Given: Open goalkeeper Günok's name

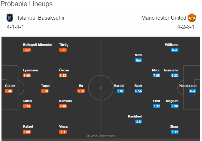Looking at the screenshot, I should [x=10, y=86].
